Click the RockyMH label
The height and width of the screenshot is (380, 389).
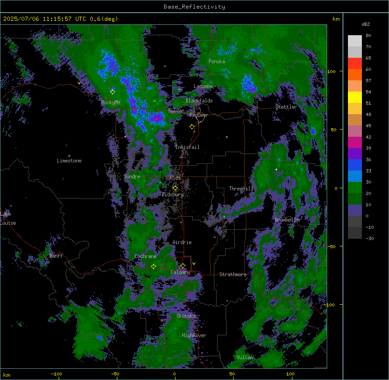111,102
